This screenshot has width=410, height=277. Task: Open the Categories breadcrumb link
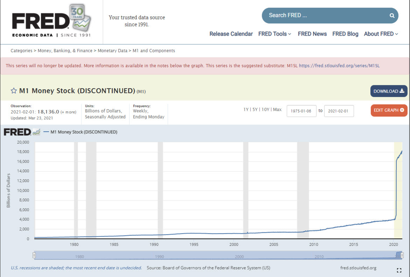21,51
